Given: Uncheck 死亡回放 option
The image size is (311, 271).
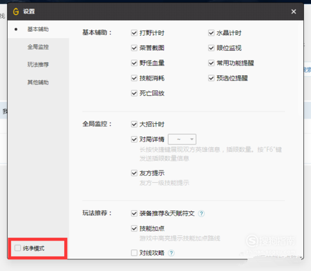Looking at the screenshot, I should coord(134,93).
